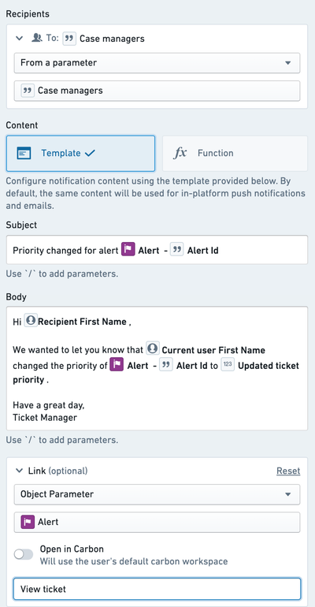Toggle the Open in Carbon switch
This screenshot has height=607, width=315.
click(x=24, y=554)
